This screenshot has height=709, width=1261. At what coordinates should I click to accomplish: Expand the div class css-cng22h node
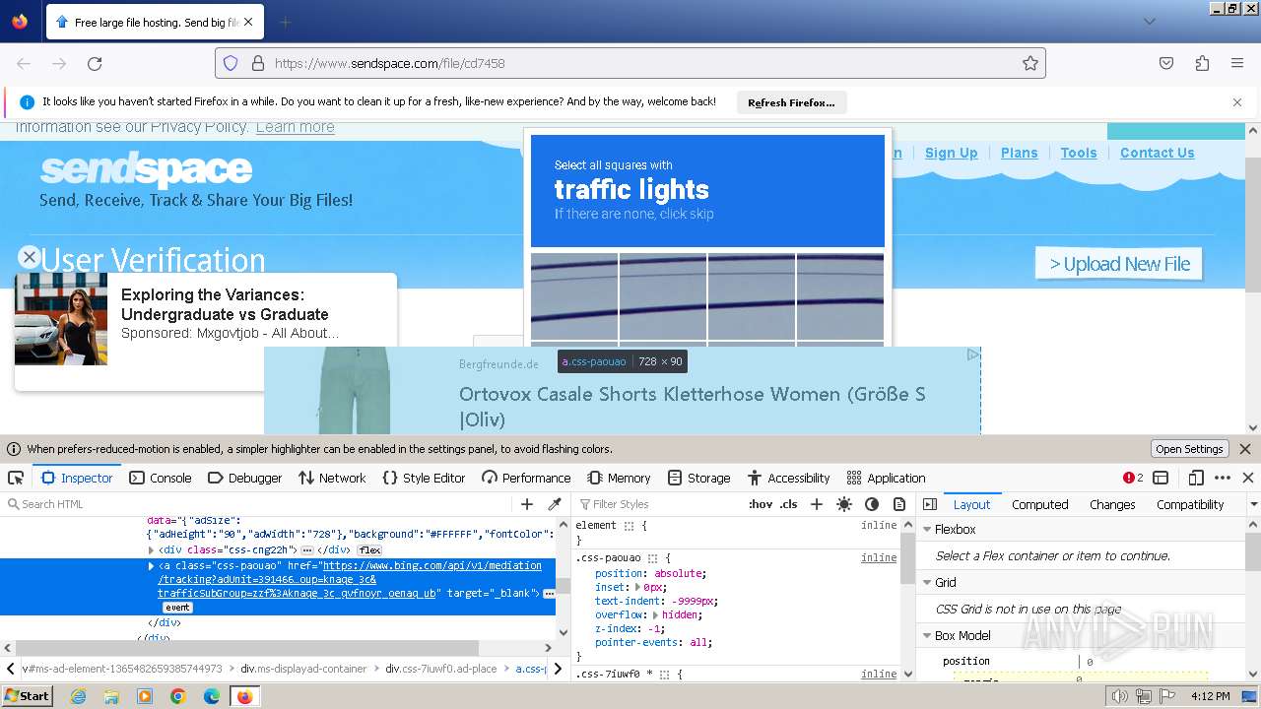[152, 549]
